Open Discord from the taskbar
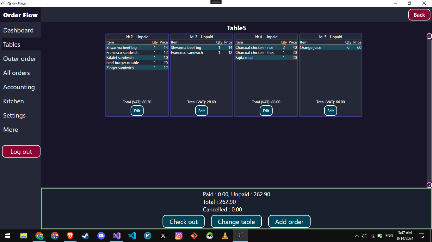 [101, 236]
